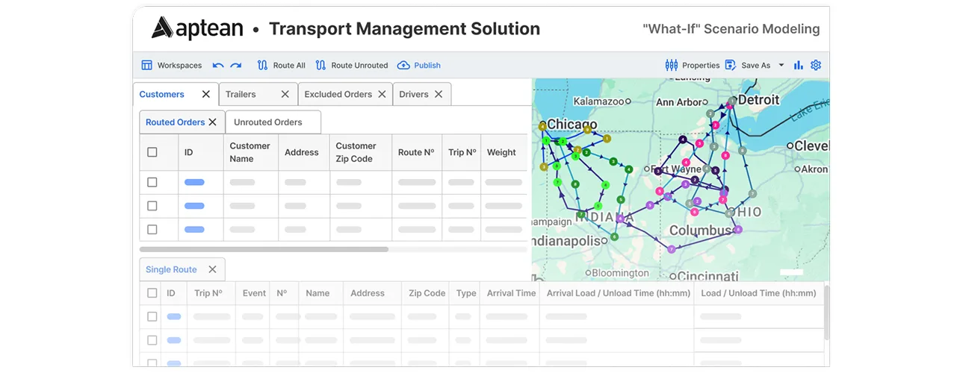Click the Arrival Time column header

(x=511, y=293)
